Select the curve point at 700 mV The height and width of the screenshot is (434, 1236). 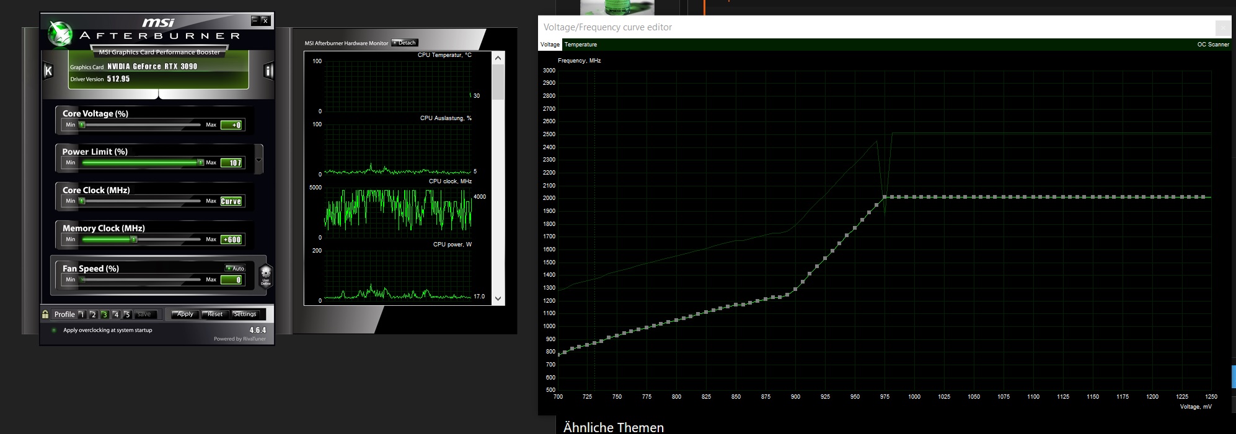(558, 354)
